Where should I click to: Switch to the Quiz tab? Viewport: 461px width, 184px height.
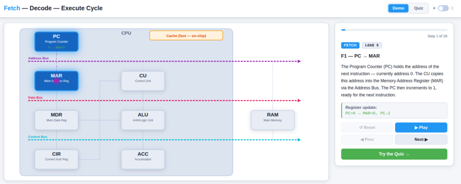[x=418, y=8]
